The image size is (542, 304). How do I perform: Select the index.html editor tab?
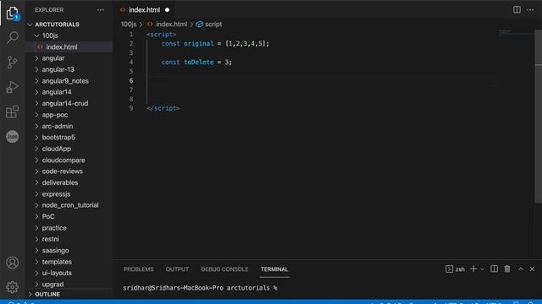point(145,10)
